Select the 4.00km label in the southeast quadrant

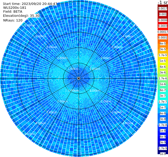[128, 123]
